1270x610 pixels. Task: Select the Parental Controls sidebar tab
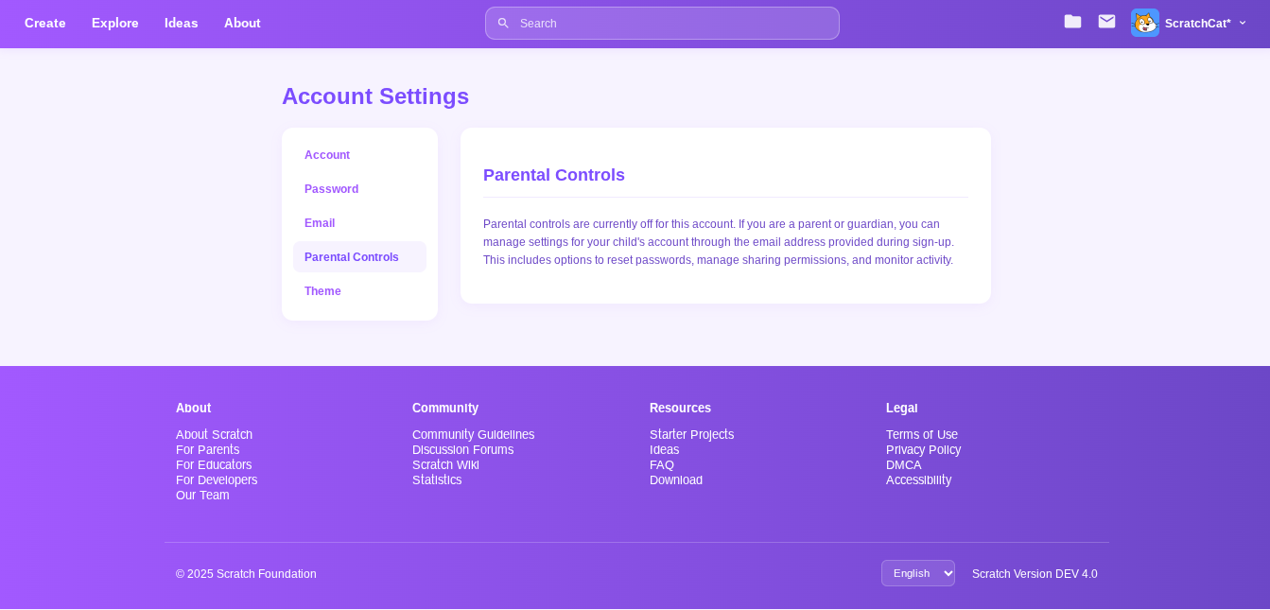[x=352, y=257]
